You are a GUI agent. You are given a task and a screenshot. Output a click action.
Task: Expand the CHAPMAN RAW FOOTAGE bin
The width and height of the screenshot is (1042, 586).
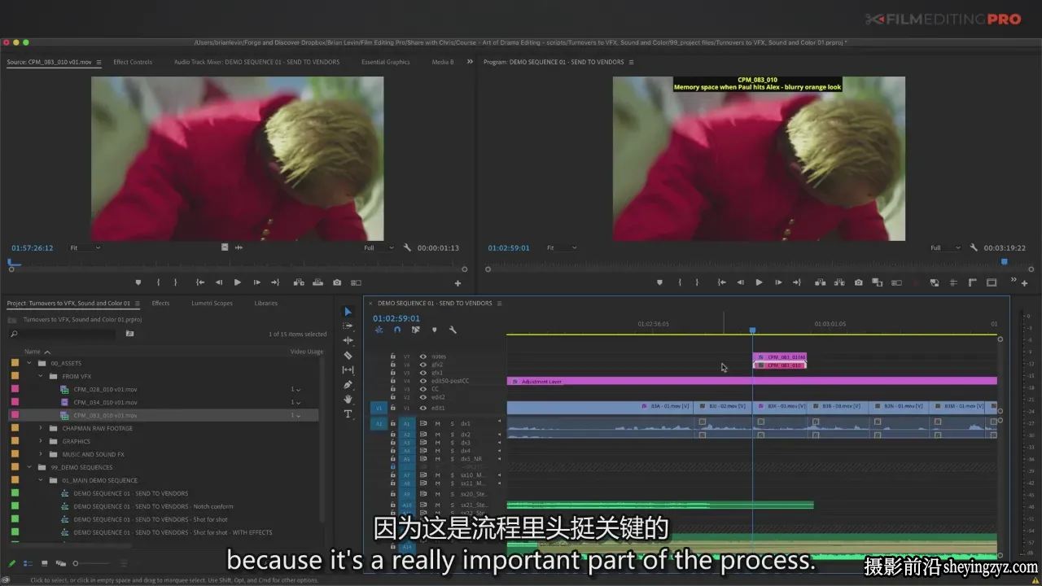coord(41,428)
